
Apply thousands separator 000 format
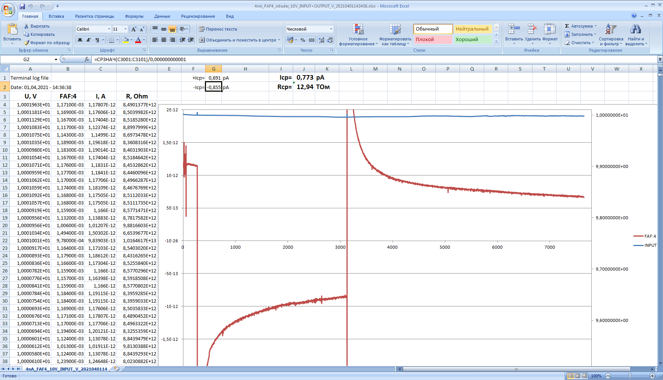[x=312, y=40]
